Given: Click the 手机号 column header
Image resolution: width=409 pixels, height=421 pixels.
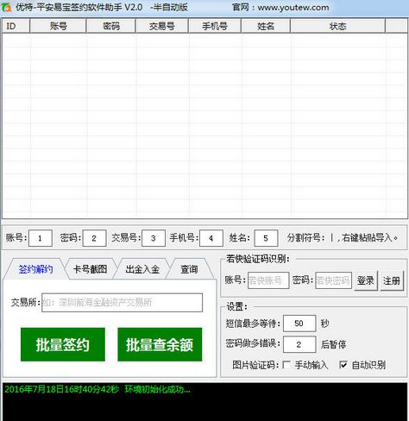Looking at the screenshot, I should click(215, 26).
